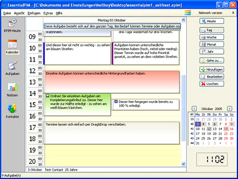The height and width of the screenshot is (179, 238).
Task: Select the all-day task entry at top
Action: pyautogui.click(x=112, y=26)
